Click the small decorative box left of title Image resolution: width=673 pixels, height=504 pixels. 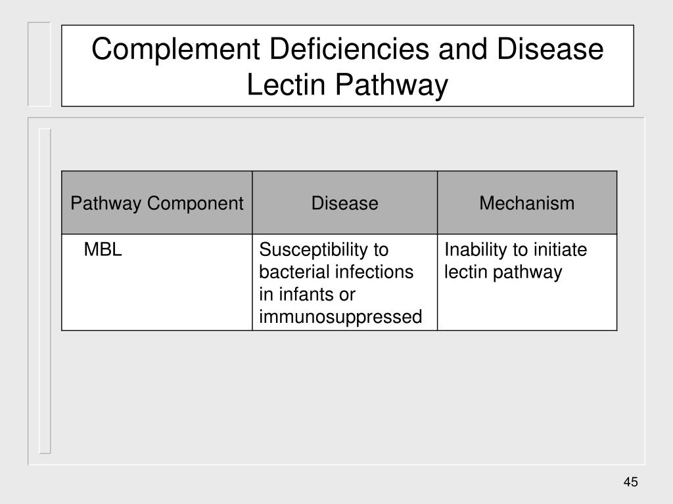39,64
